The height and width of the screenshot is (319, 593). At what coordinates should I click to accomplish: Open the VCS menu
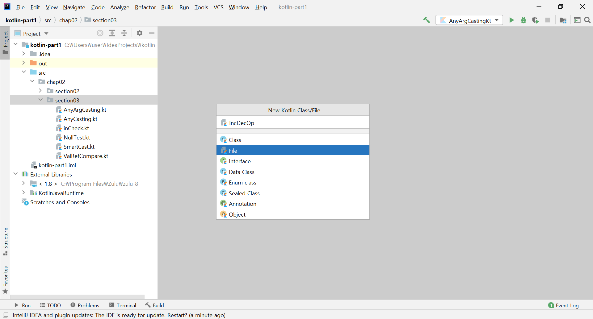(x=218, y=7)
